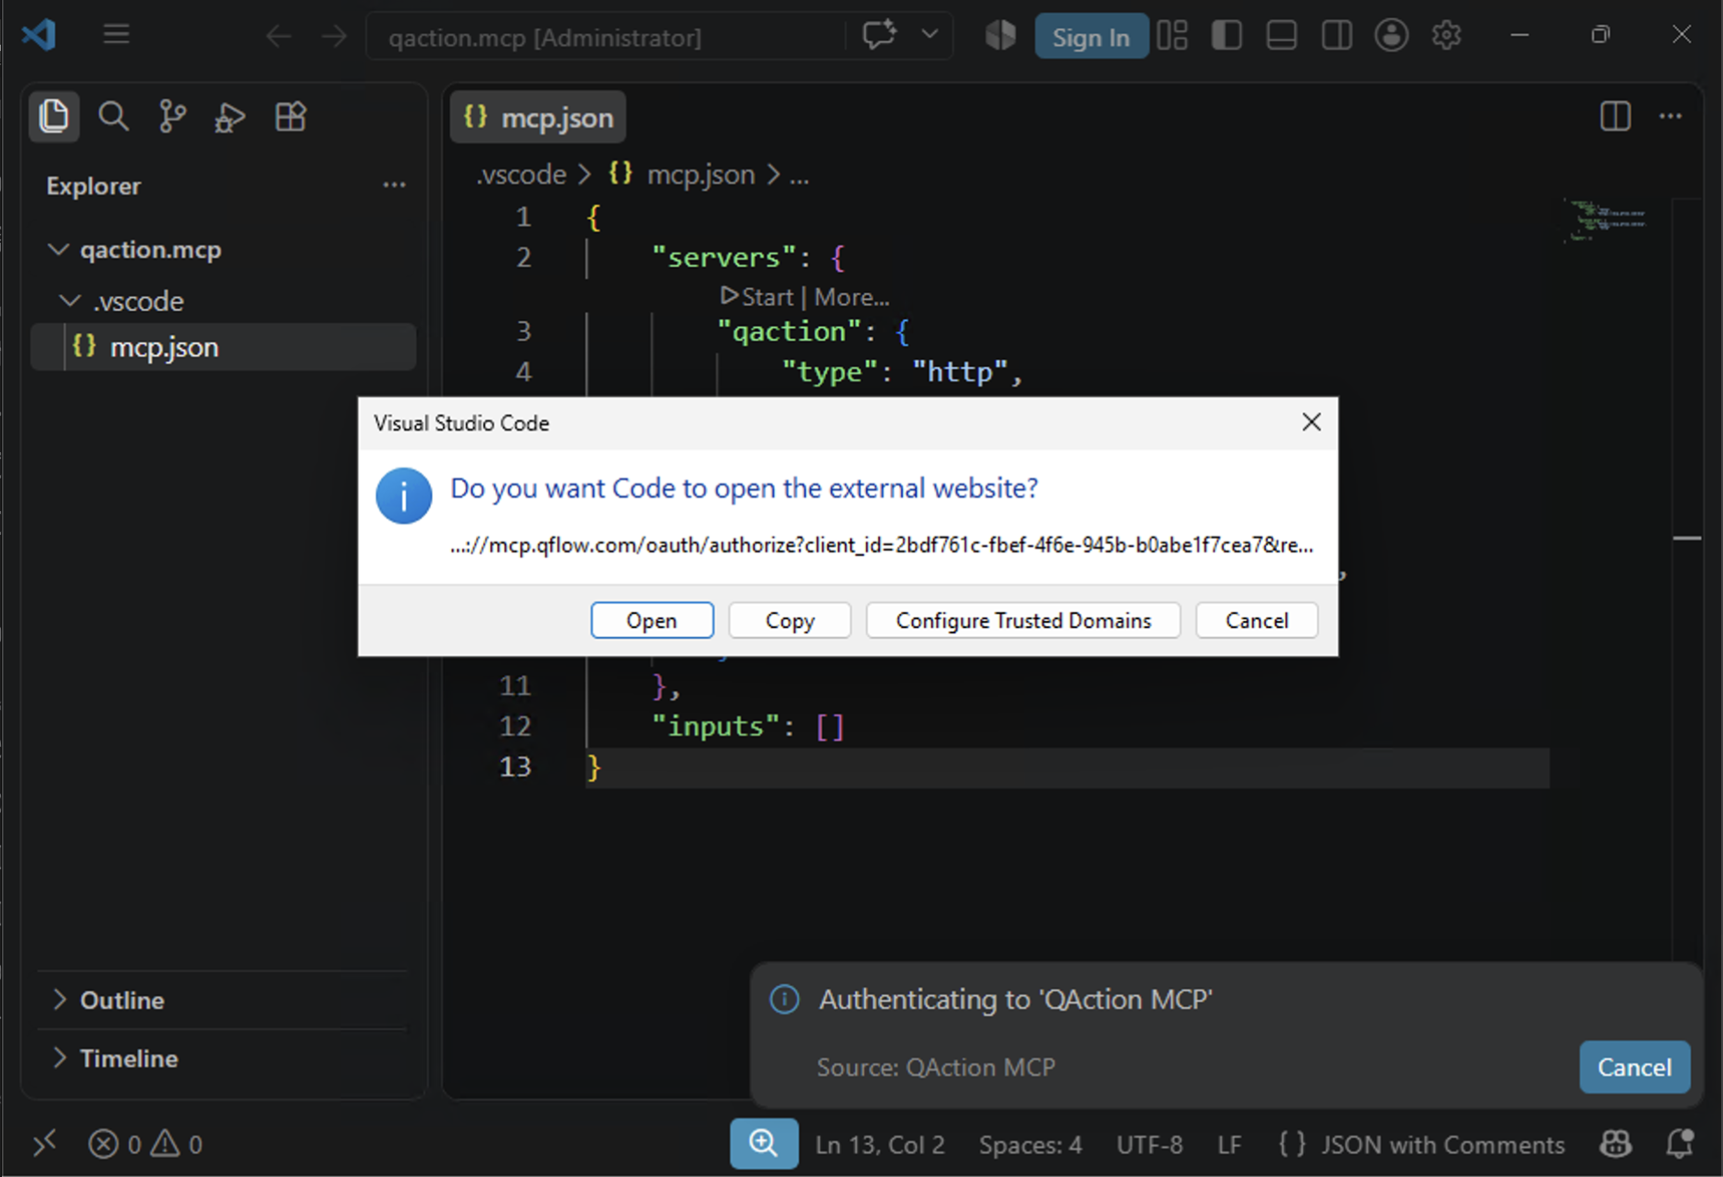Click the VS Code logo icon
Image resolution: width=1723 pixels, height=1177 pixels.
pyautogui.click(x=39, y=35)
